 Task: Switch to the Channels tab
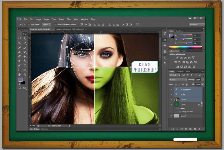(x=180, y=71)
